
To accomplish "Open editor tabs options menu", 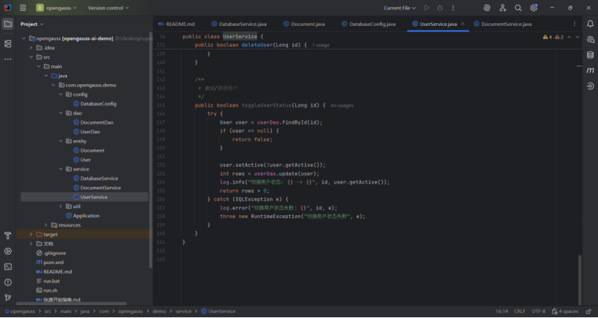I will point(574,24).
